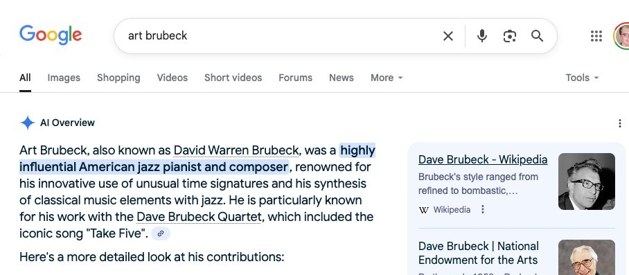The image size is (629, 275).
Task: Open the Google account profile picture
Action: click(621, 36)
